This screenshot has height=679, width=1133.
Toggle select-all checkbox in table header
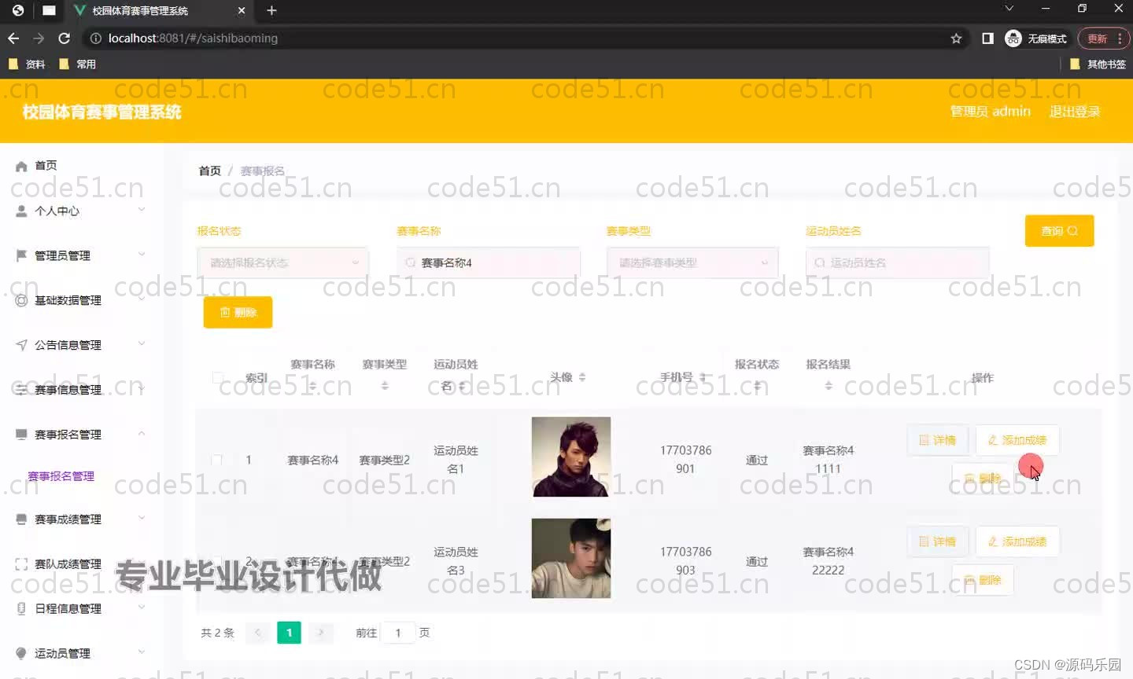click(218, 377)
